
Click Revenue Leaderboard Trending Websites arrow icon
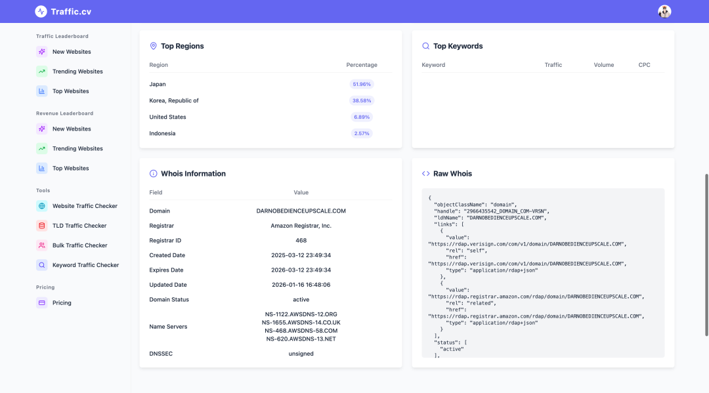tap(41, 149)
